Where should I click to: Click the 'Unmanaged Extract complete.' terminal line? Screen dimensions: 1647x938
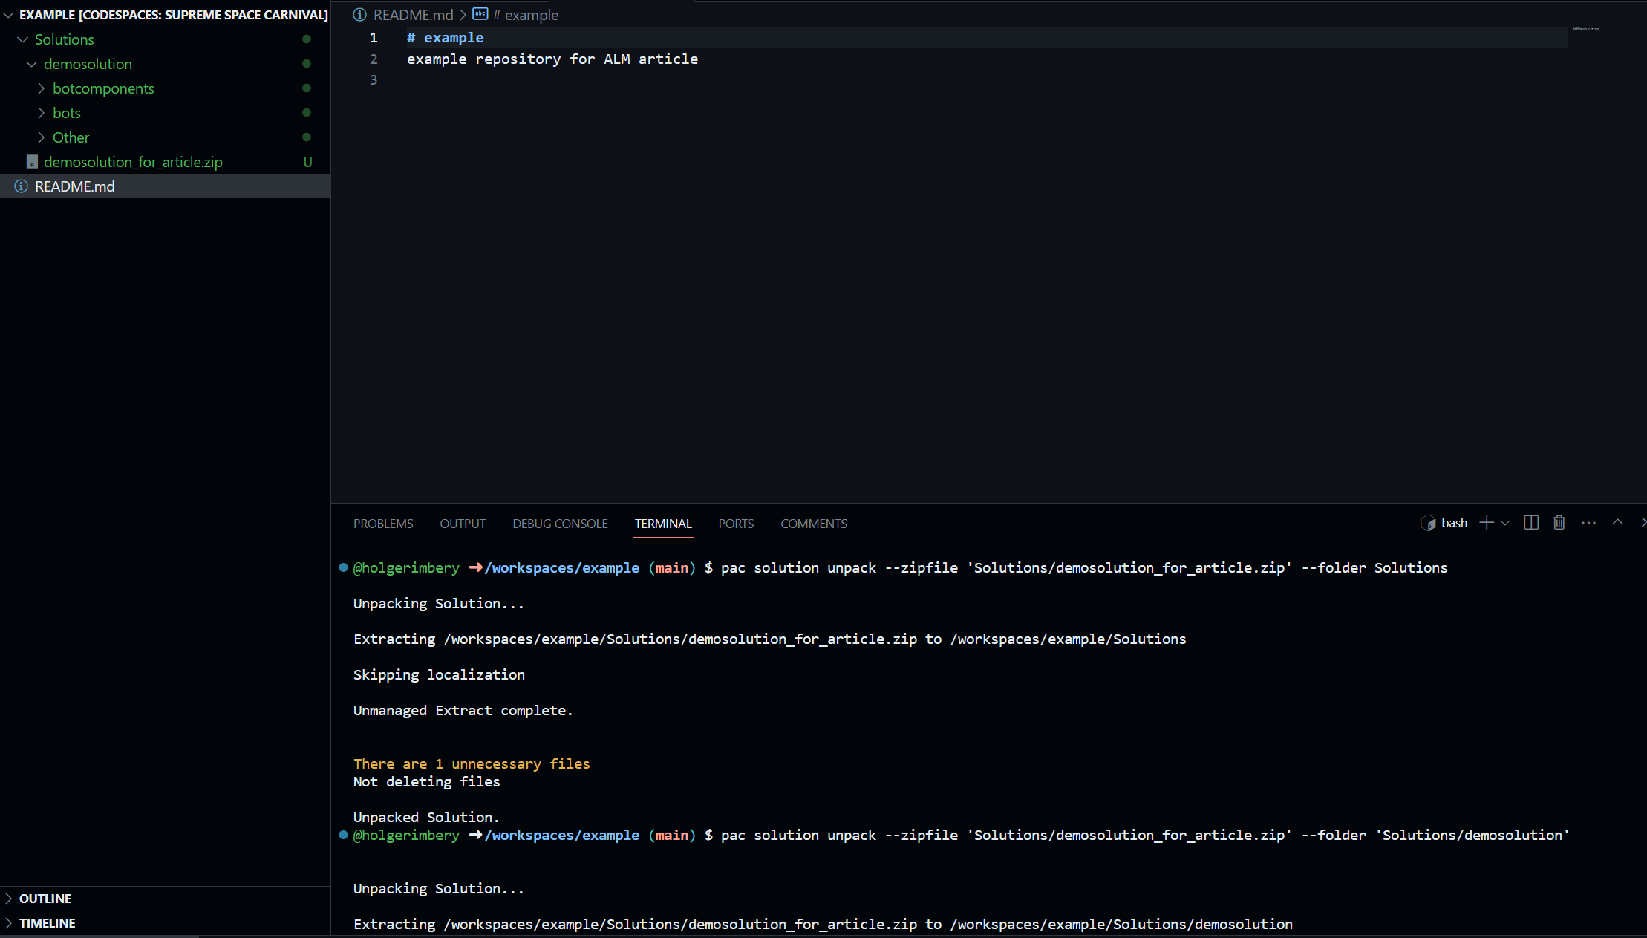tap(463, 711)
